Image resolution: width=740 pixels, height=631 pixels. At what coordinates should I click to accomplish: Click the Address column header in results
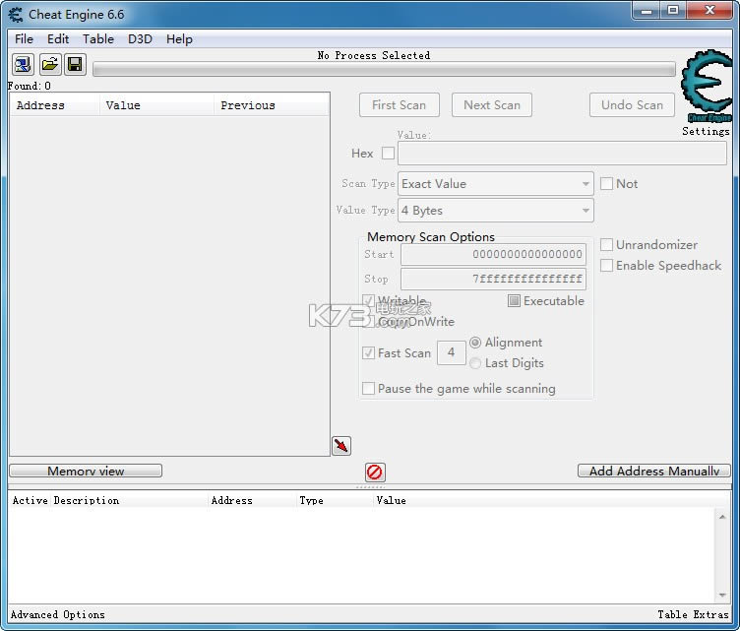(x=55, y=105)
